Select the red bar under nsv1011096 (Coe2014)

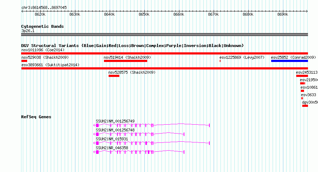click(x=164, y=53)
